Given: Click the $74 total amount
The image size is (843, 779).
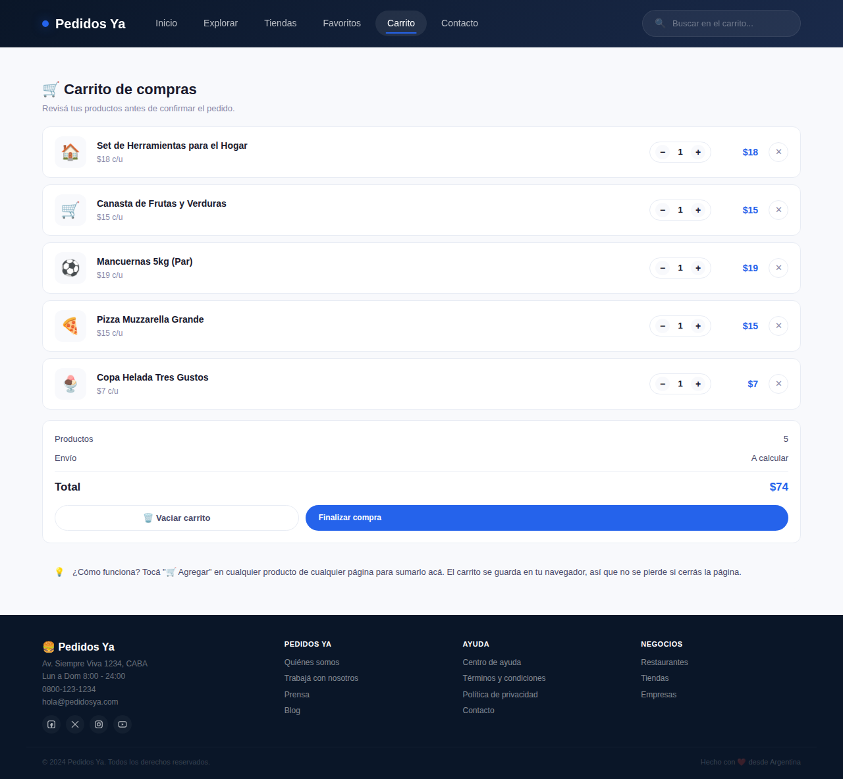Looking at the screenshot, I should (x=779, y=487).
